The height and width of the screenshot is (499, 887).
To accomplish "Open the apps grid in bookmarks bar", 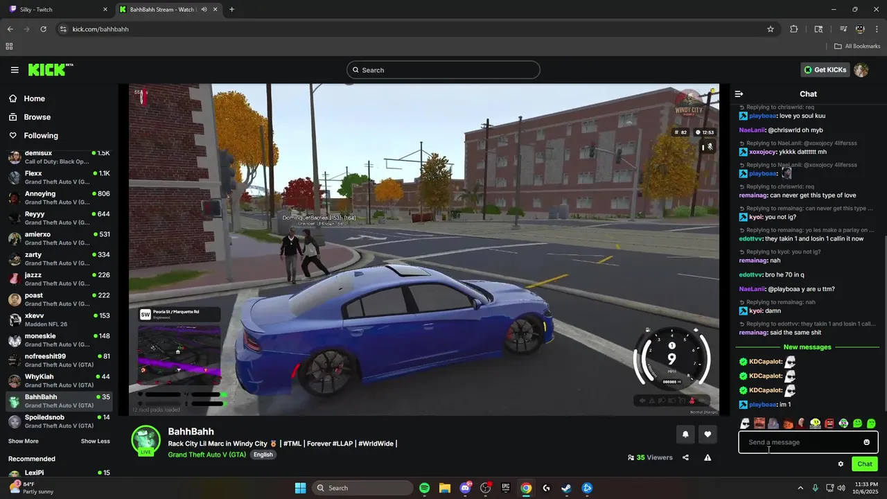I will (x=9, y=46).
